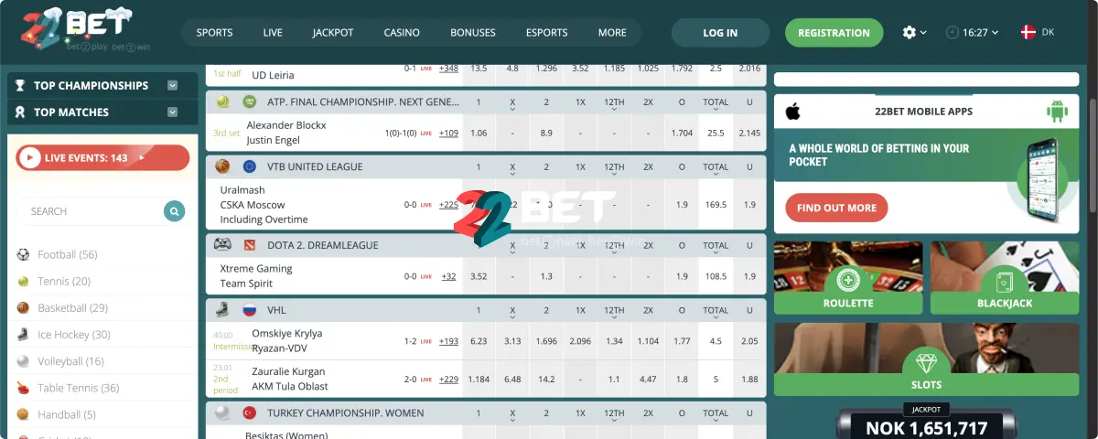Select the Denmark flag icon
Image resolution: width=1098 pixels, height=439 pixels.
[x=1028, y=32]
